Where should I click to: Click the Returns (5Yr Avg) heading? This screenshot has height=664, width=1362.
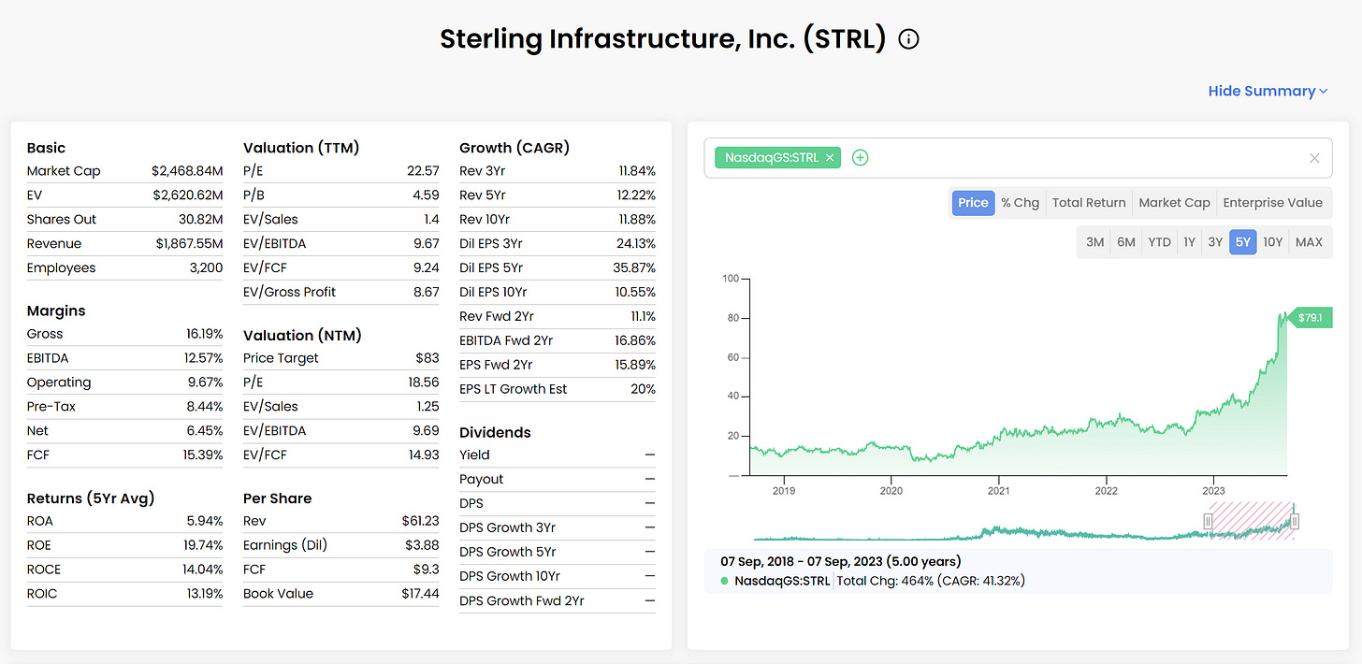[x=91, y=498]
